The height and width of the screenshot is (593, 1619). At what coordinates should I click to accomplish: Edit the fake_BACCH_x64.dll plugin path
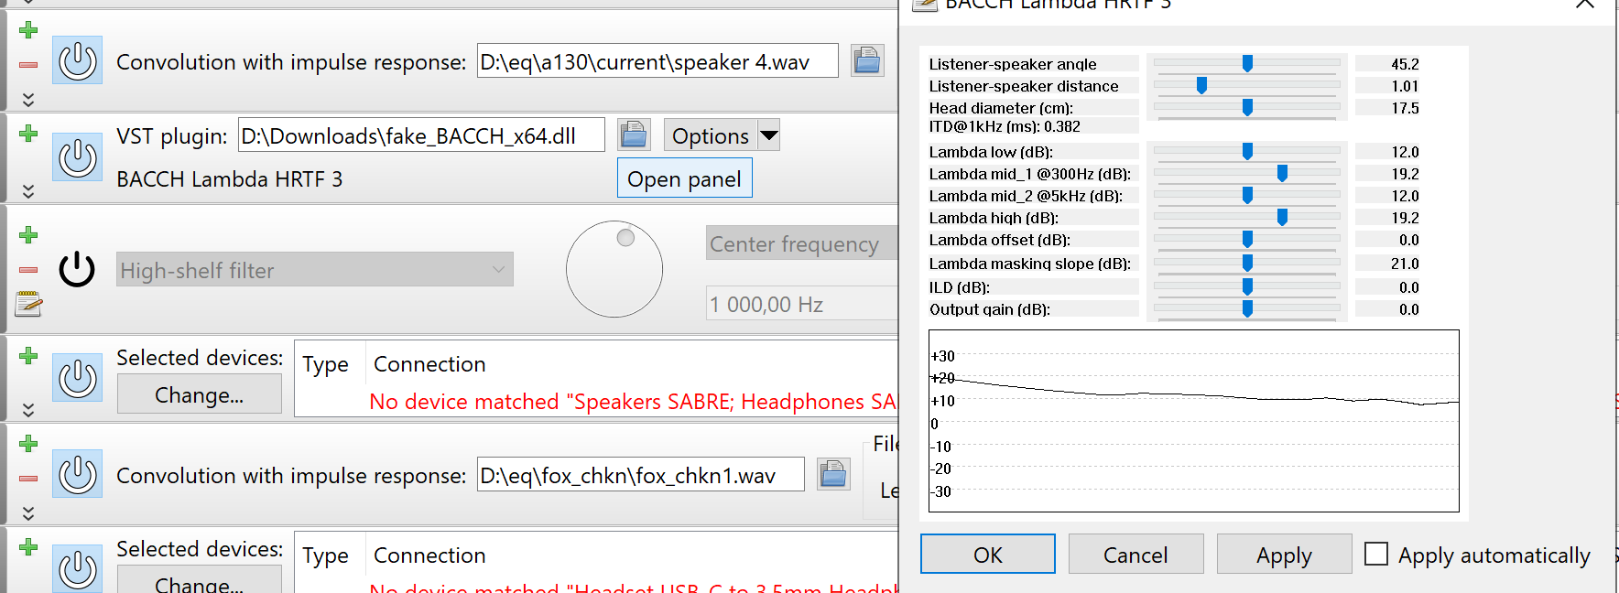pos(421,135)
